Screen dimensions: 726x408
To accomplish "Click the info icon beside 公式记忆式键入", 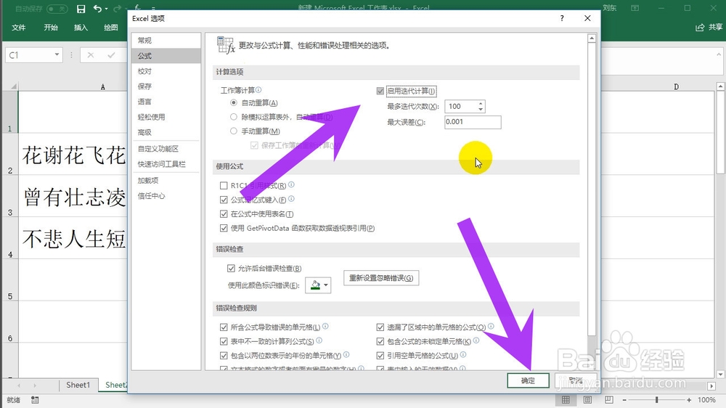I will tap(291, 199).
